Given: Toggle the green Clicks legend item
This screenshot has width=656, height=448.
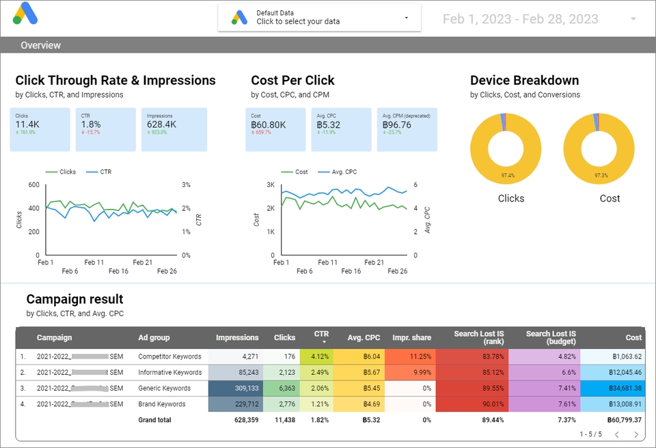Looking at the screenshot, I should (x=61, y=172).
